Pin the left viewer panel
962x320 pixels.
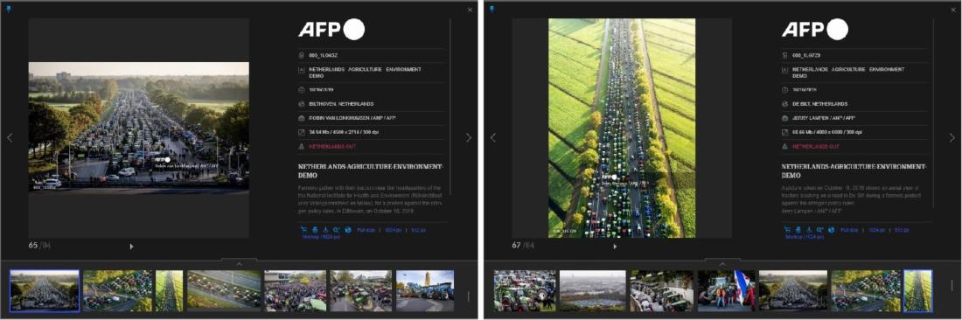coord(9,9)
